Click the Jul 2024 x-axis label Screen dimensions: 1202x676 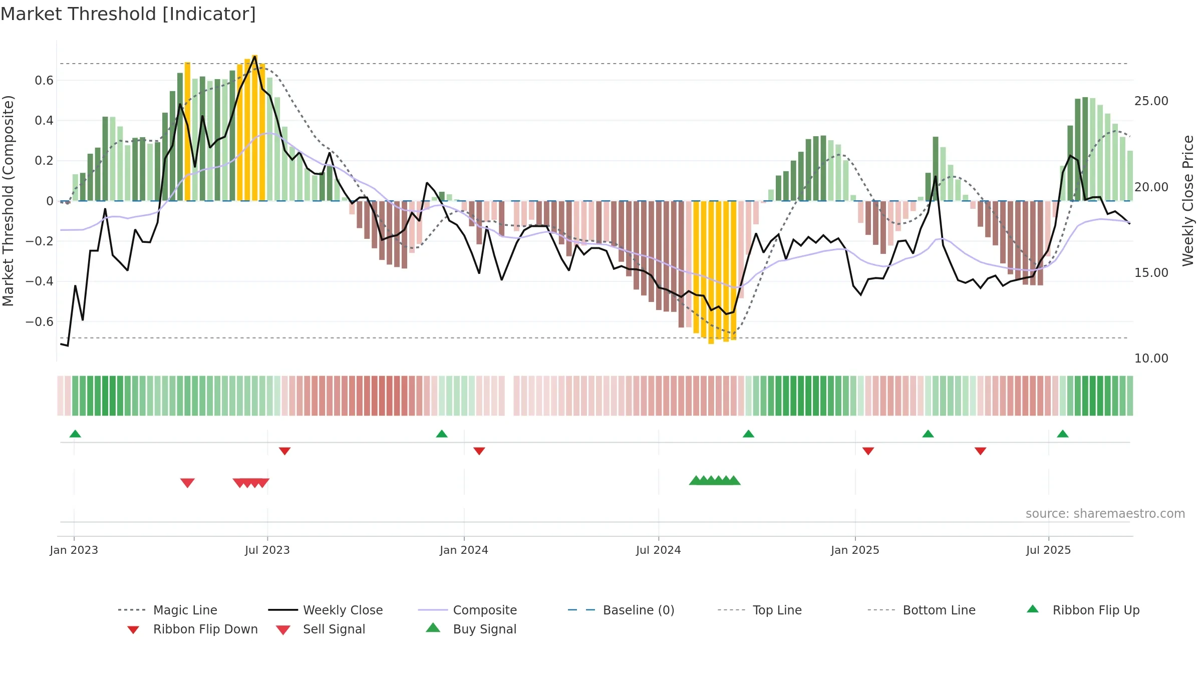(x=659, y=550)
